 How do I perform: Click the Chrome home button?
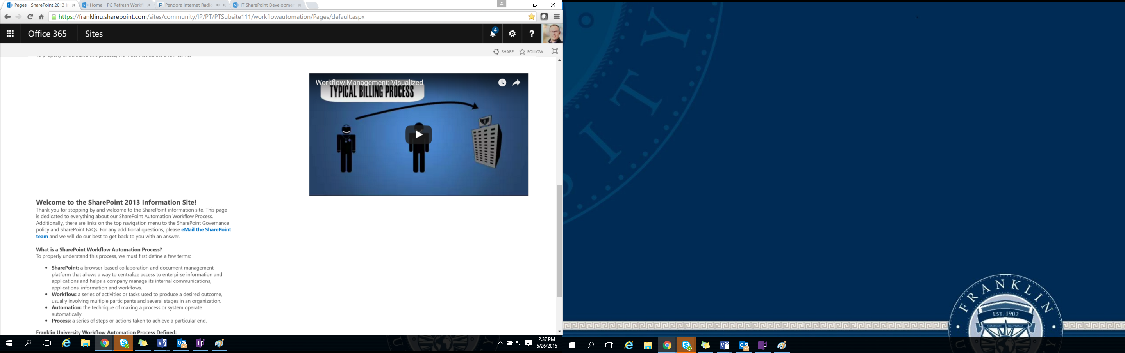point(41,17)
